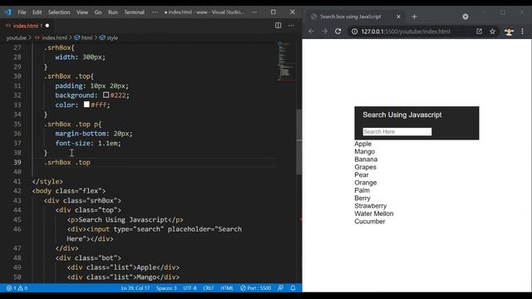Image resolution: width=532 pixels, height=299 pixels.
Task: Open the Go menu
Action: (x=98, y=12)
